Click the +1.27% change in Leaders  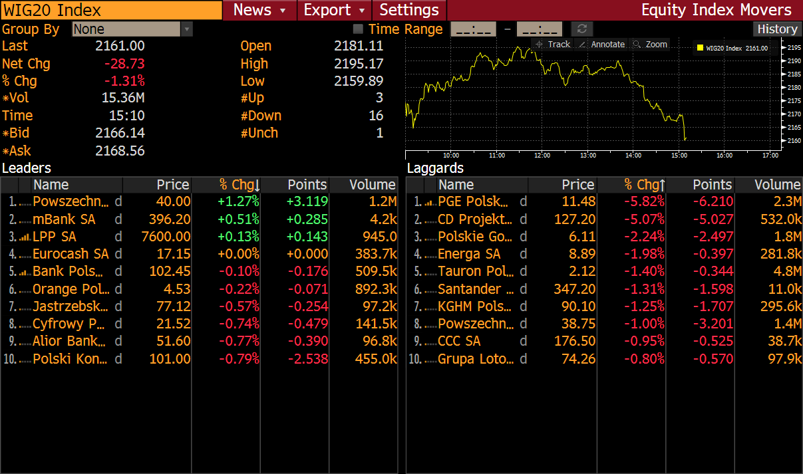(238, 201)
